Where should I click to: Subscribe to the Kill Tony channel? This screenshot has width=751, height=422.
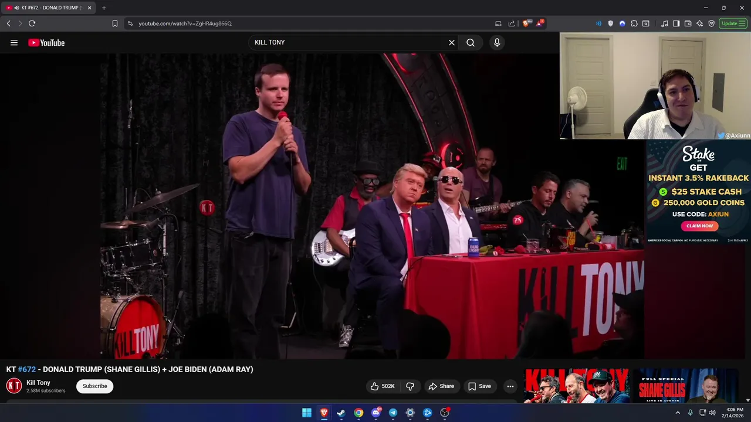[x=94, y=386]
